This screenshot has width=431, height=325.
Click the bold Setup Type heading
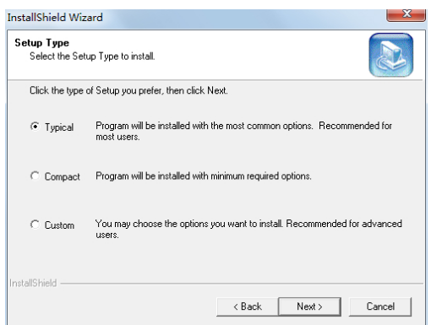[41, 43]
